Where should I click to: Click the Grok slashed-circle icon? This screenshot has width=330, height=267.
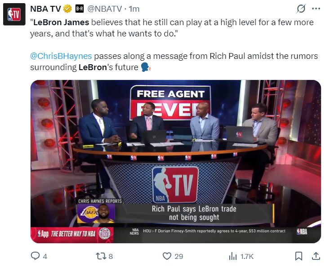(x=301, y=9)
